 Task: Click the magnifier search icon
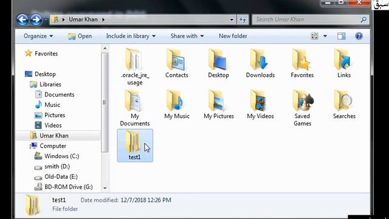[363, 19]
